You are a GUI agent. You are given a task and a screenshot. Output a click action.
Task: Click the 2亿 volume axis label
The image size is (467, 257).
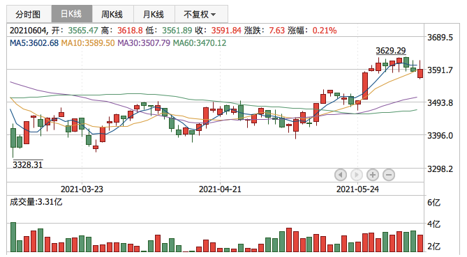tap(433, 247)
